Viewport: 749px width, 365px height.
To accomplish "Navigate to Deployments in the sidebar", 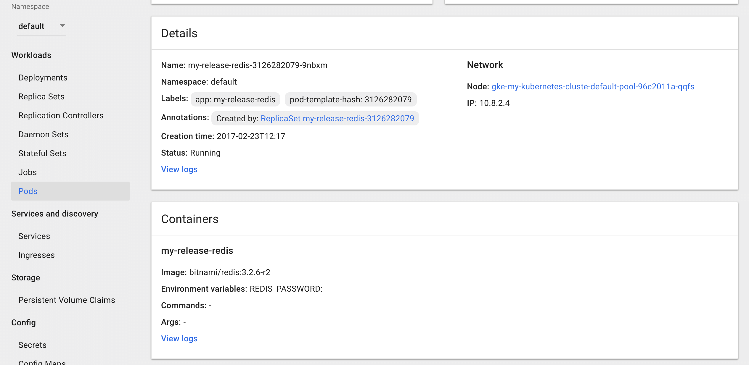I will click(x=43, y=77).
